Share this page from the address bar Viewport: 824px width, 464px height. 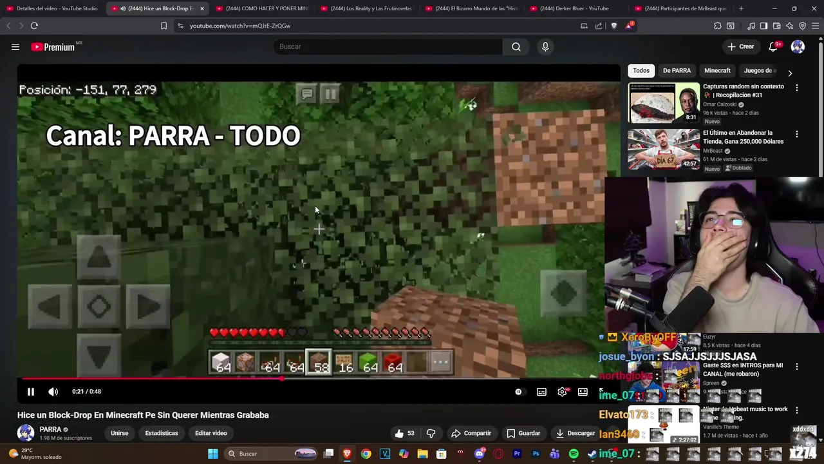(599, 26)
